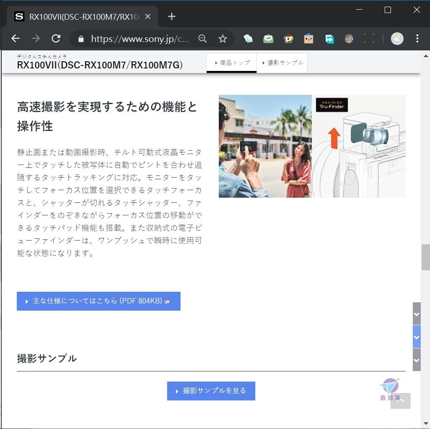
Task: Click the scrollbar up arrow
Action: coord(426,56)
